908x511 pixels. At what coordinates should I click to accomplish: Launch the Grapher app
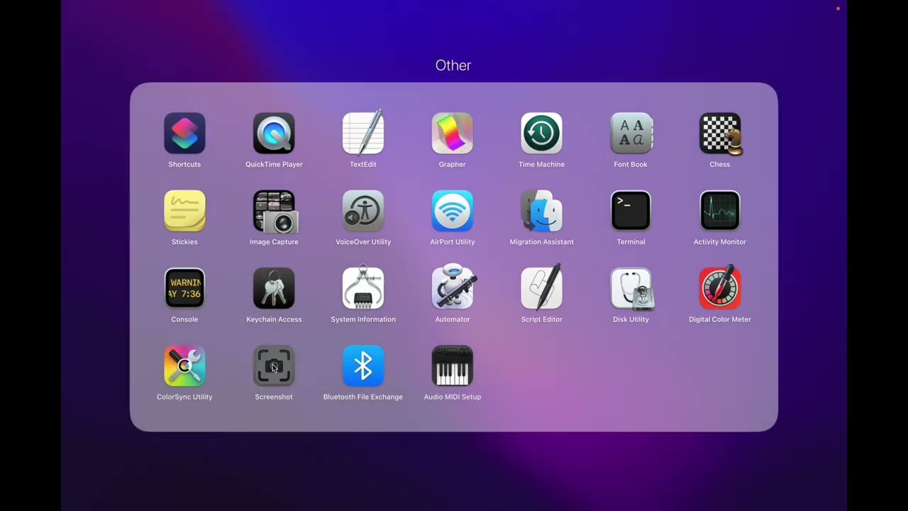[x=453, y=133]
